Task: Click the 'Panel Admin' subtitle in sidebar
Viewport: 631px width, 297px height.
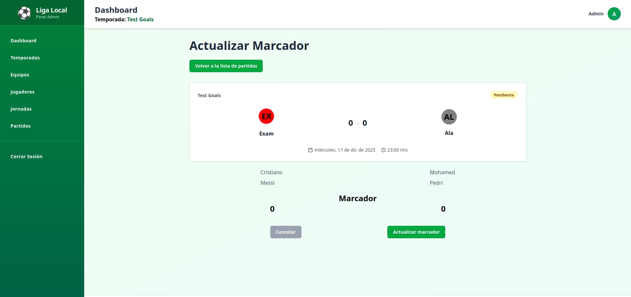Action: coord(48,17)
